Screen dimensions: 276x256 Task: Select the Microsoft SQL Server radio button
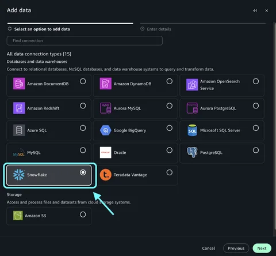pos(256,128)
